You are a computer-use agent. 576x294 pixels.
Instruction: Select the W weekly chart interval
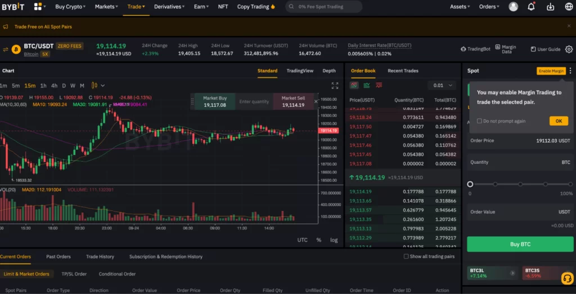[x=73, y=86]
